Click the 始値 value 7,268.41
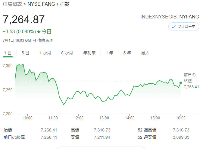The width and height of the screenshot is (203, 149). (49, 130)
